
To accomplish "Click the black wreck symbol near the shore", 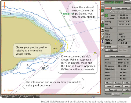I will 28,65.
